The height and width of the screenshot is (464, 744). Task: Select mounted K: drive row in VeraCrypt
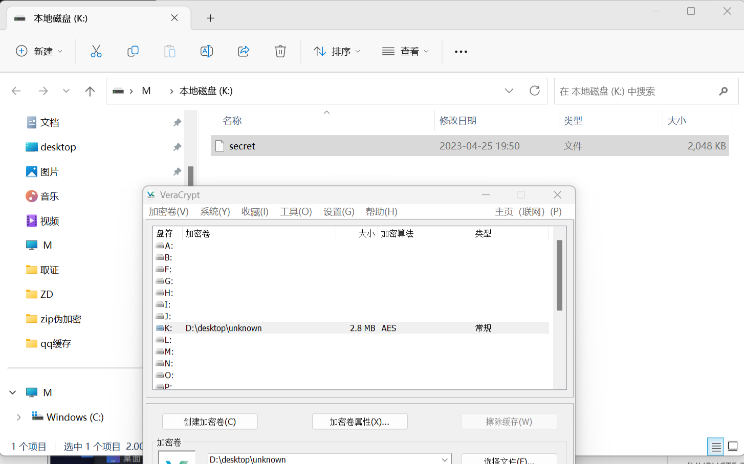[352, 328]
